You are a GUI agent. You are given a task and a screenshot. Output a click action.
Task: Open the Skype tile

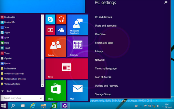tap(50, 19)
